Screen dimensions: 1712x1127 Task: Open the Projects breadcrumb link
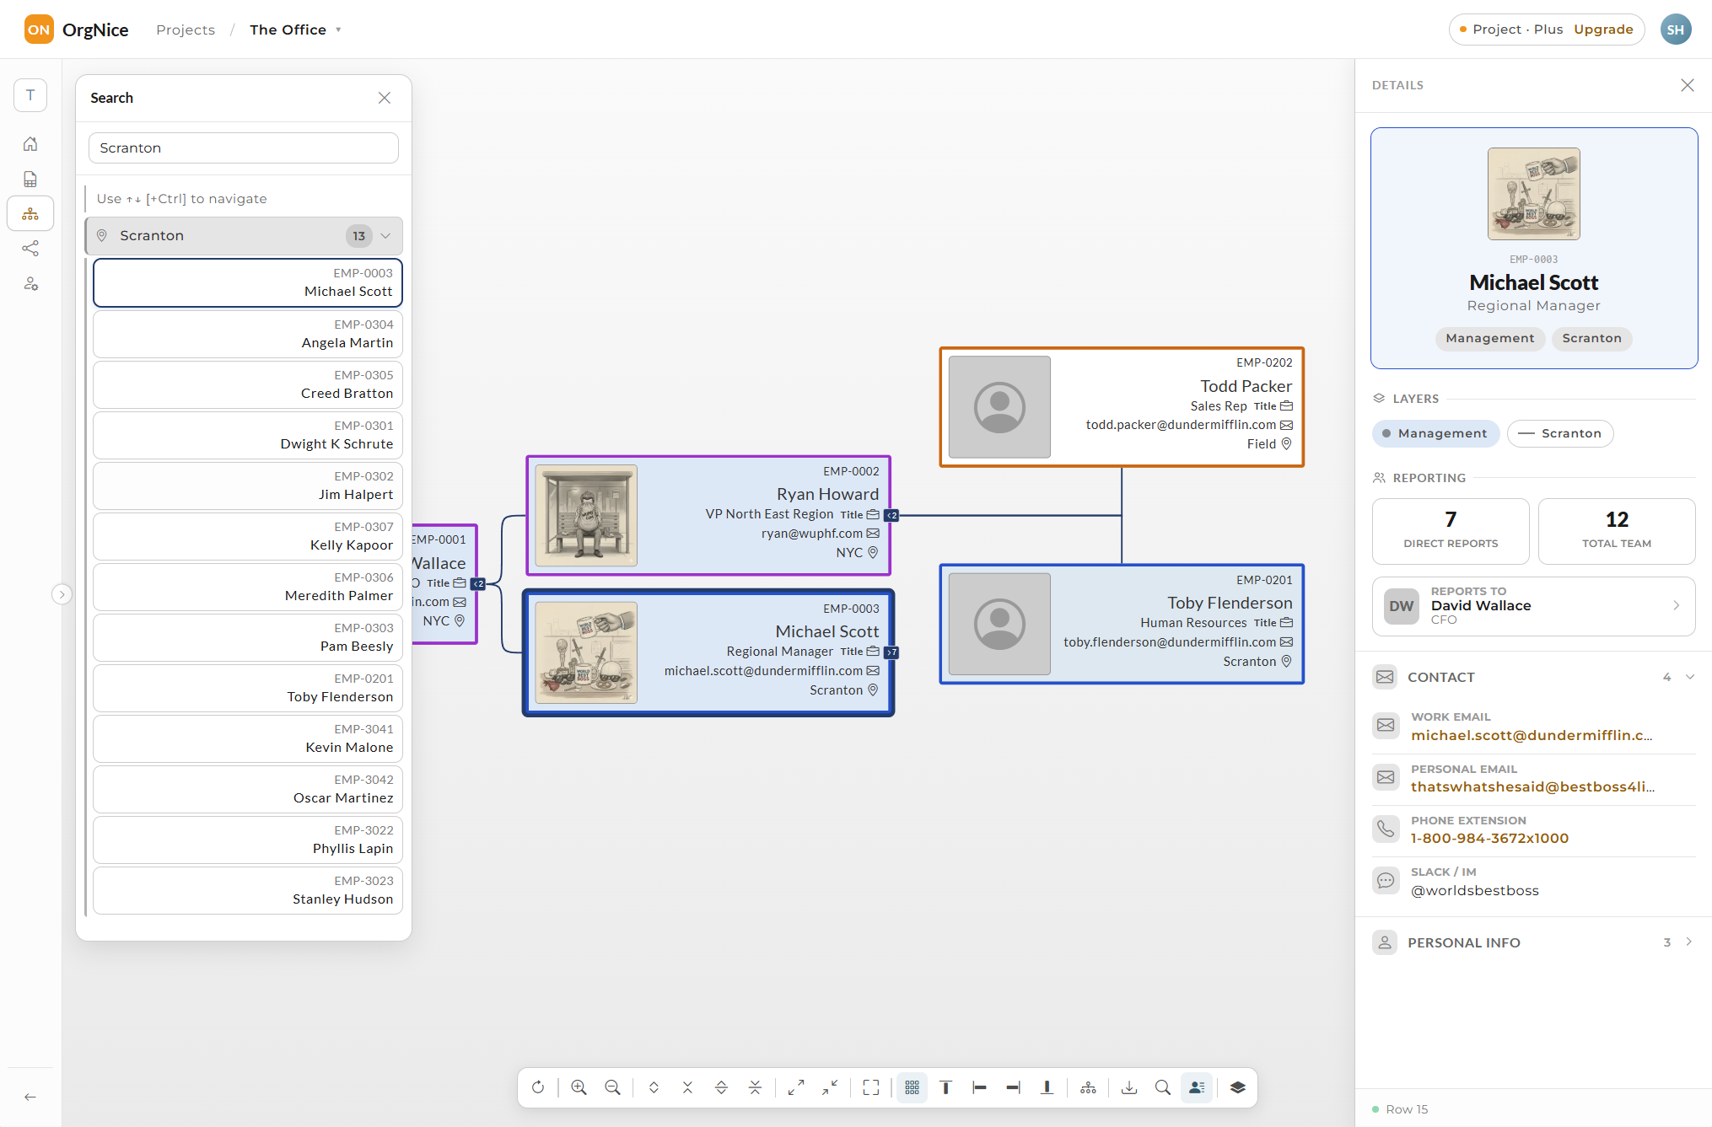point(186,30)
